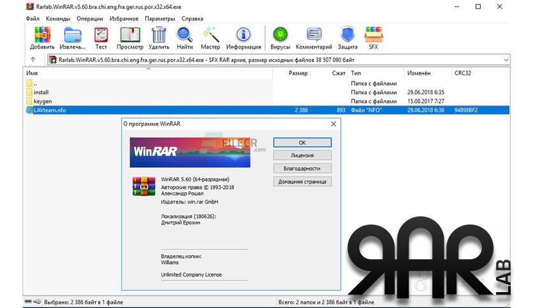
Task: Click the Благодарности button
Action: (x=302, y=168)
